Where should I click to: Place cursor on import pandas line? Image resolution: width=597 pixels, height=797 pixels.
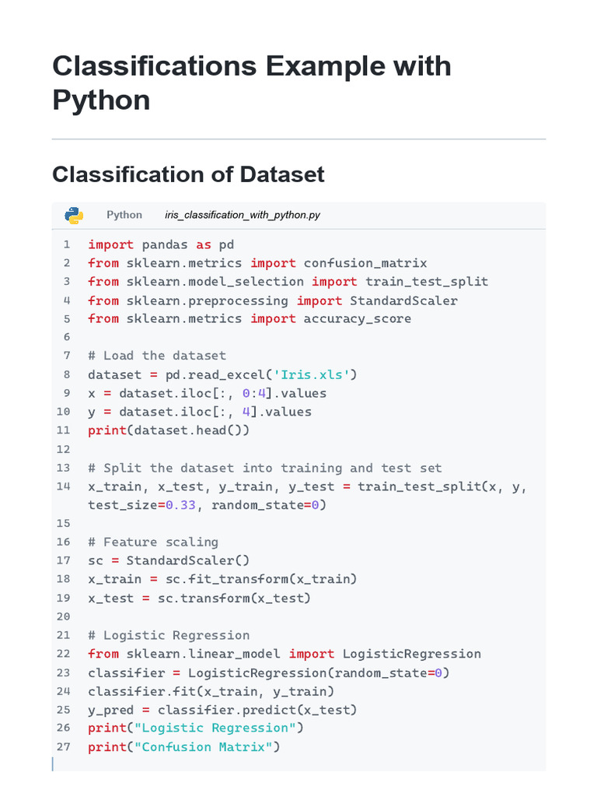tap(161, 244)
